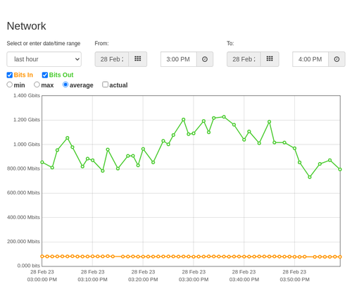Screen dimensions: 352x284
Task: Open the To date calendar picker
Action: 270,59
